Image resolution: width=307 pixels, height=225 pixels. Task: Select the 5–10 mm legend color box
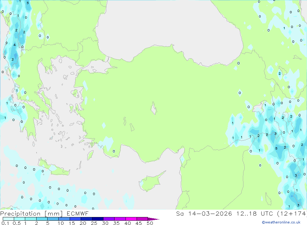click(x=53, y=219)
